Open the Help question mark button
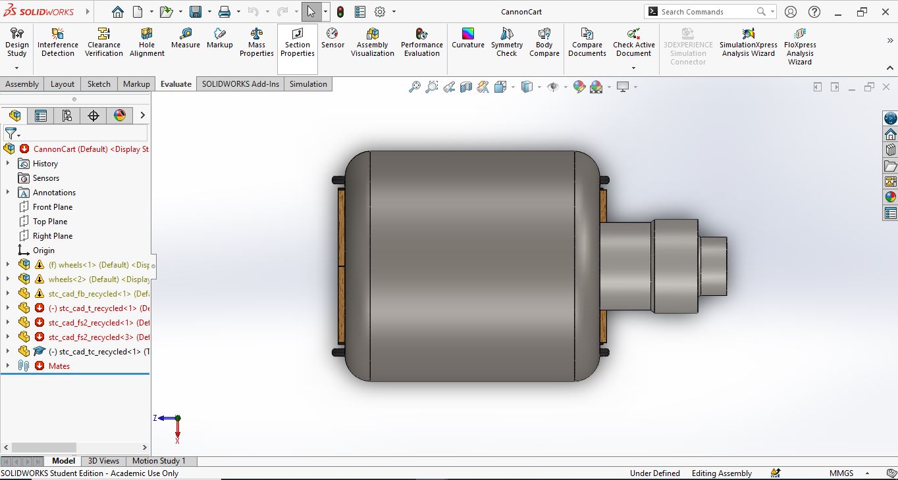898x480 pixels. pos(814,12)
